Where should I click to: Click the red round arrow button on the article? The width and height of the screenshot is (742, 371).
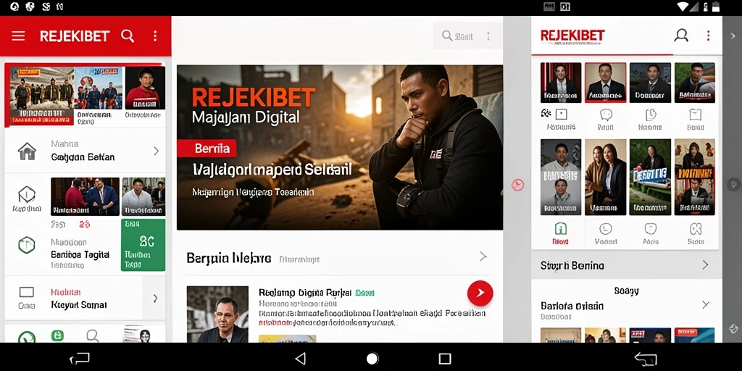click(480, 293)
